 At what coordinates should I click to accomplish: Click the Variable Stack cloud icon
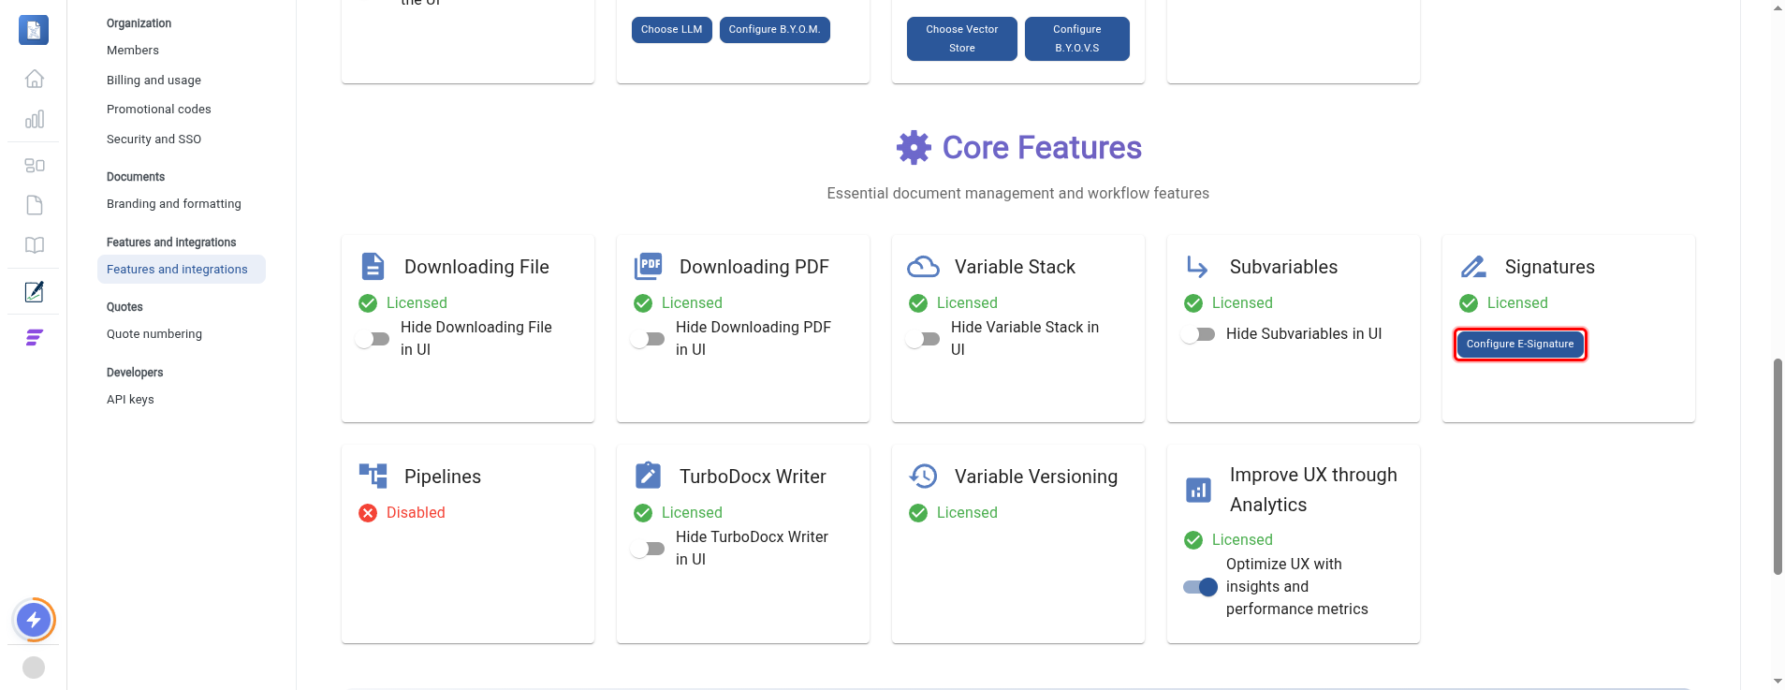tap(923, 267)
